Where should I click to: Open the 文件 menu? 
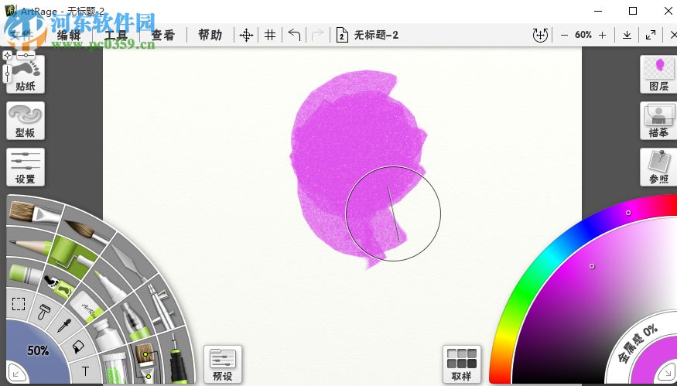21,35
